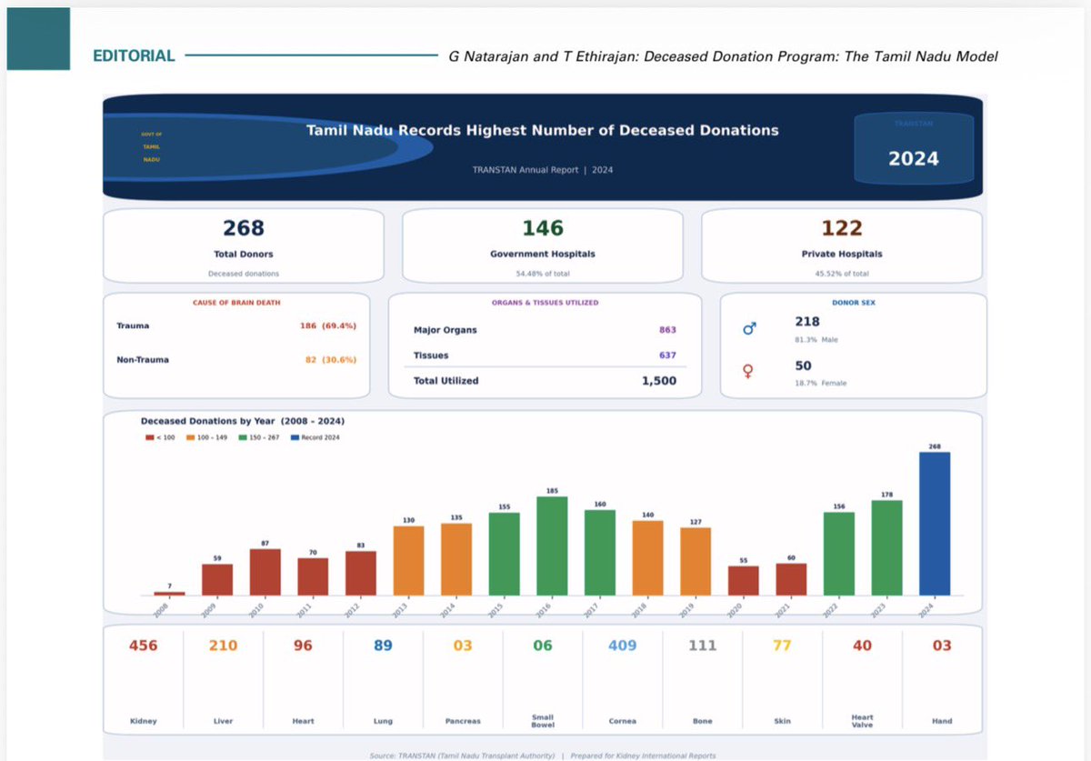The height and width of the screenshot is (761, 1091).
Task: Click the blue 2024 record bar
Action: pos(935,524)
